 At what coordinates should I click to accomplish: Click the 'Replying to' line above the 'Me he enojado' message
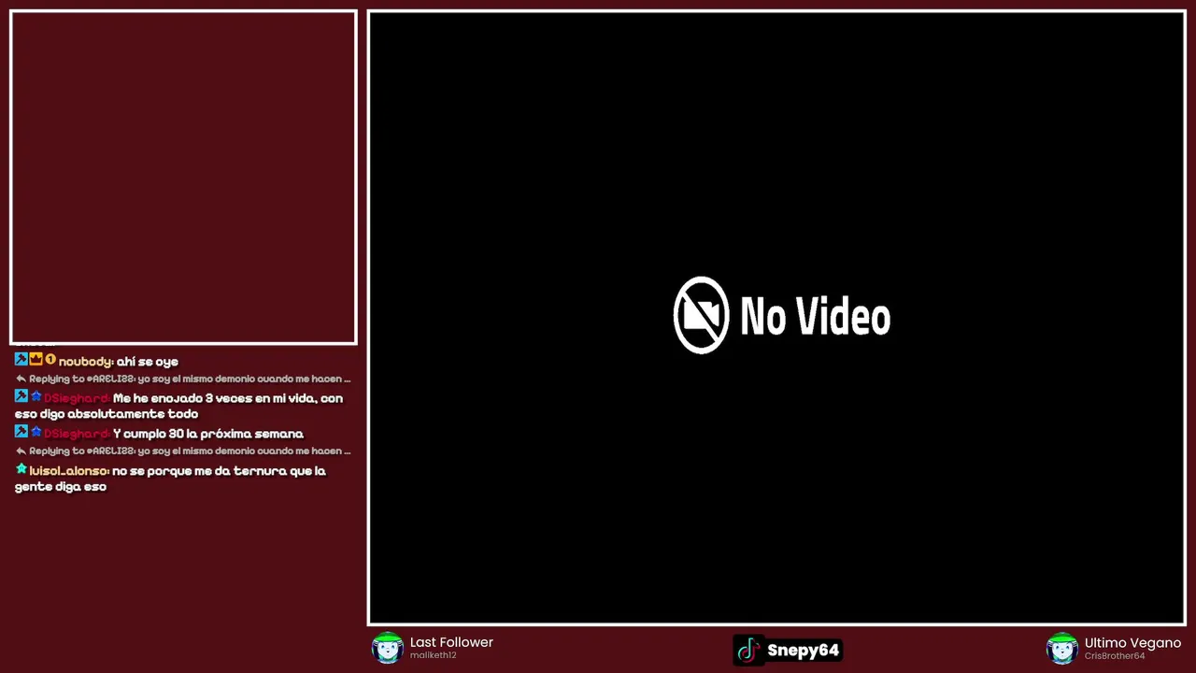[x=190, y=379]
